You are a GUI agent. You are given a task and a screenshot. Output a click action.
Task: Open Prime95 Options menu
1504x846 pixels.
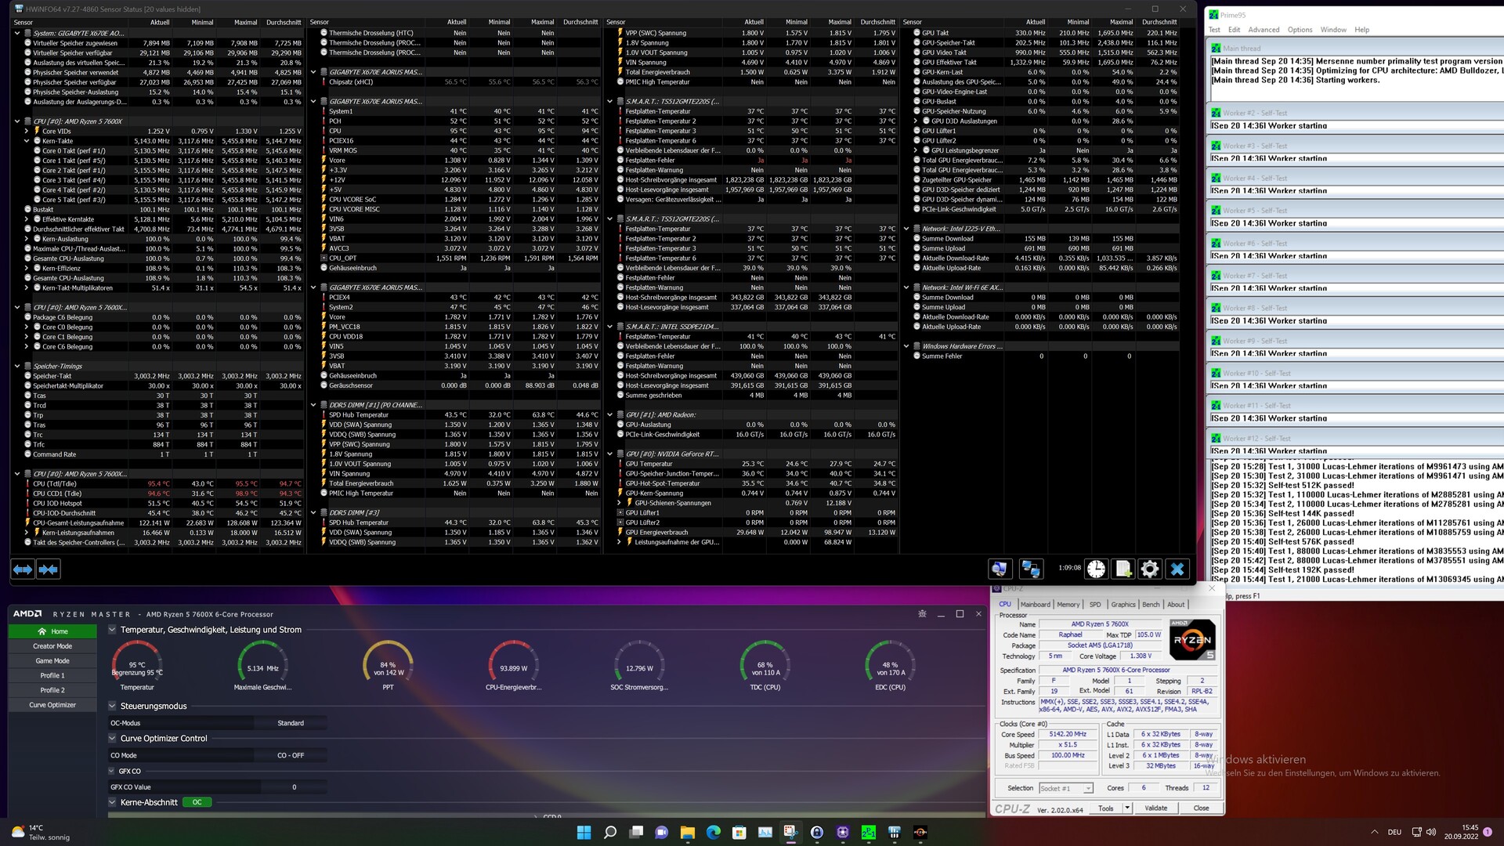pyautogui.click(x=1300, y=30)
